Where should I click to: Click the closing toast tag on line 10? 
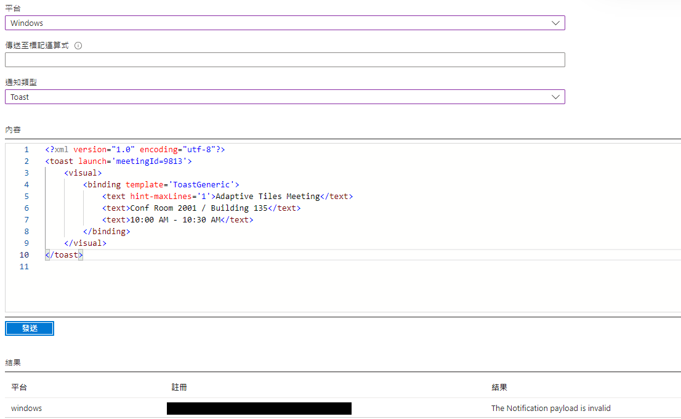64,255
